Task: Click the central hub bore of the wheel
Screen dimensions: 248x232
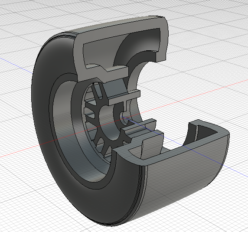Action: click(124, 119)
